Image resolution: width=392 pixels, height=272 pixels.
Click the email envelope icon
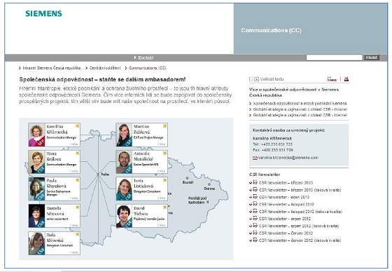(255, 158)
